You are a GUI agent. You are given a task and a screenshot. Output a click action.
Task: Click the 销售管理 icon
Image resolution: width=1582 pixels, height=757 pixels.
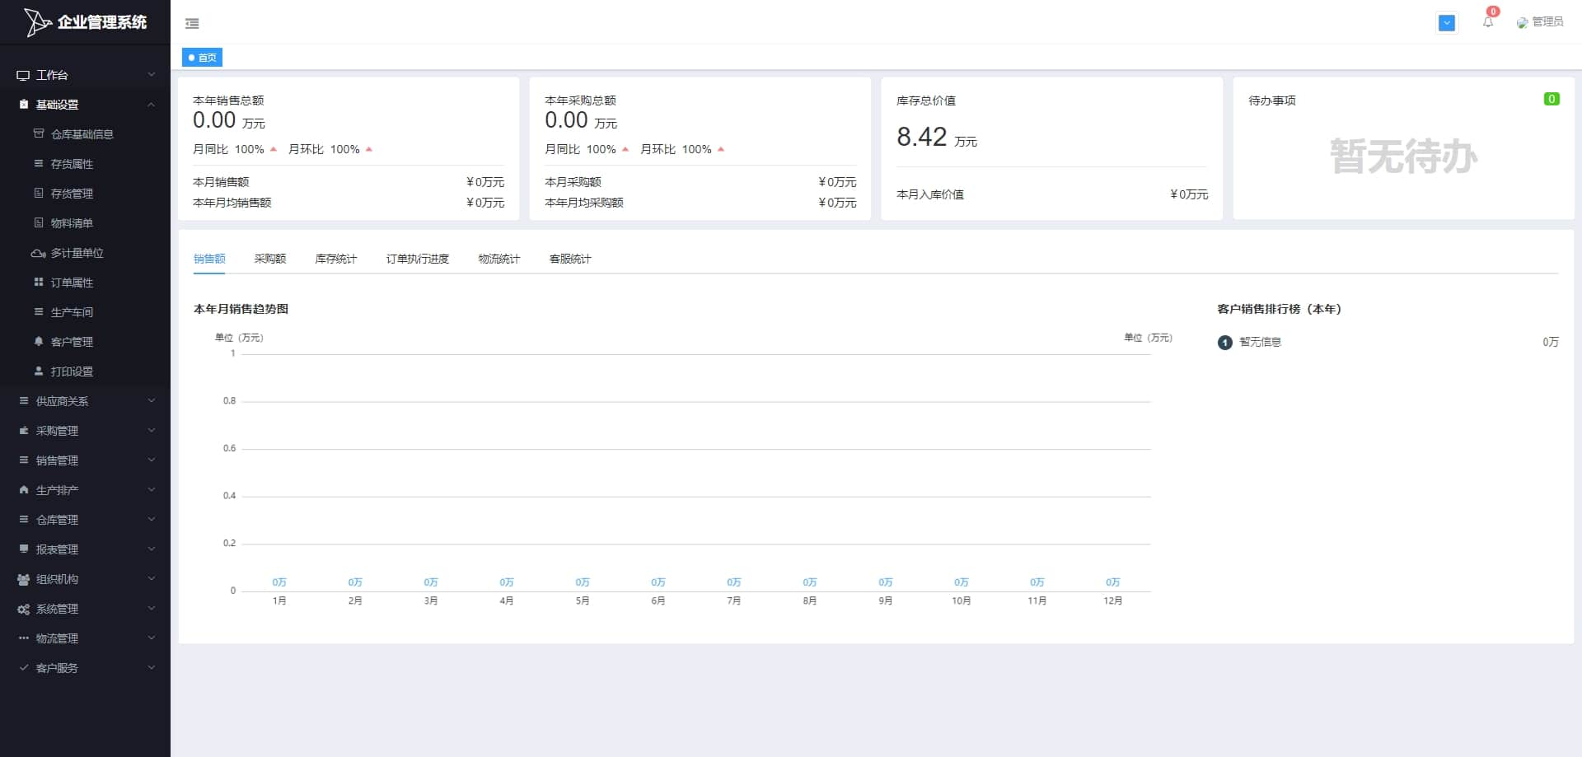tap(24, 460)
